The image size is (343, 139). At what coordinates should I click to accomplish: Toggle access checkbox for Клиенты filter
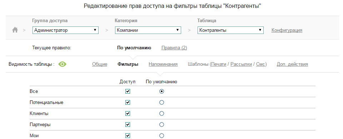128,113
